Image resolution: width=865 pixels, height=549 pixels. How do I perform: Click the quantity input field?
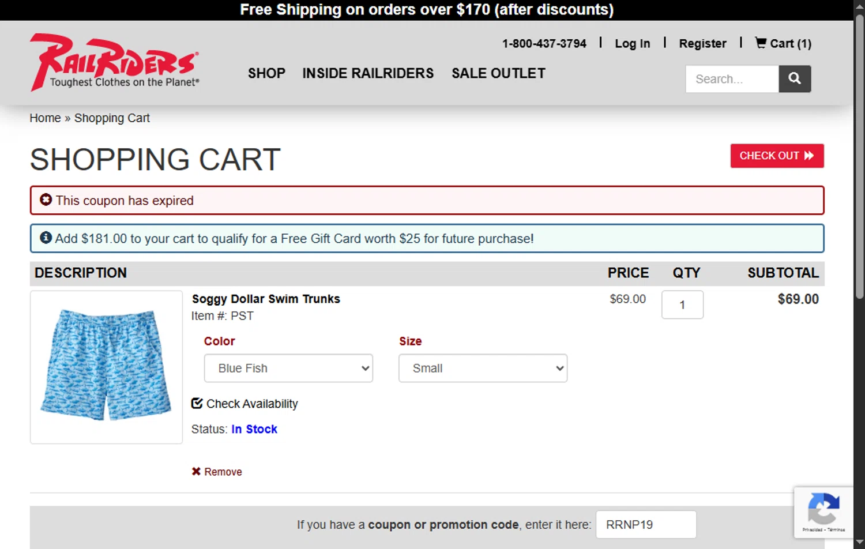pos(682,304)
